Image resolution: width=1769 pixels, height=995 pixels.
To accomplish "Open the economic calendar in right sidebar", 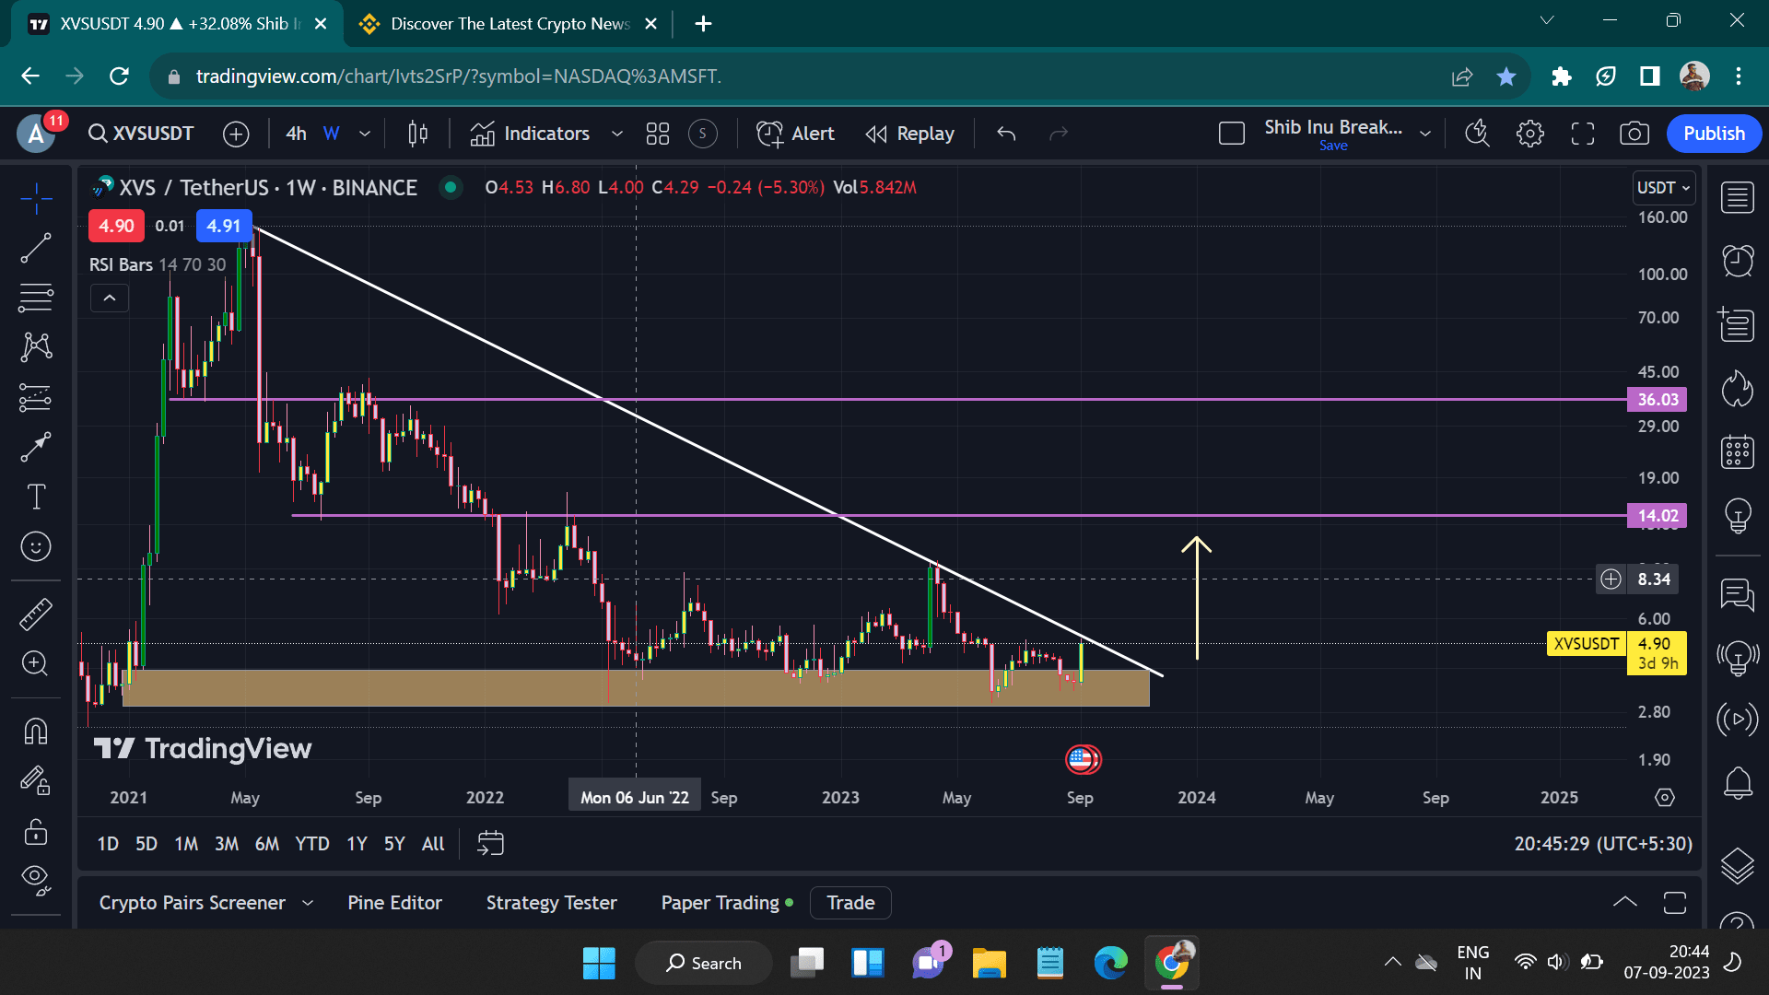I will tap(1738, 452).
